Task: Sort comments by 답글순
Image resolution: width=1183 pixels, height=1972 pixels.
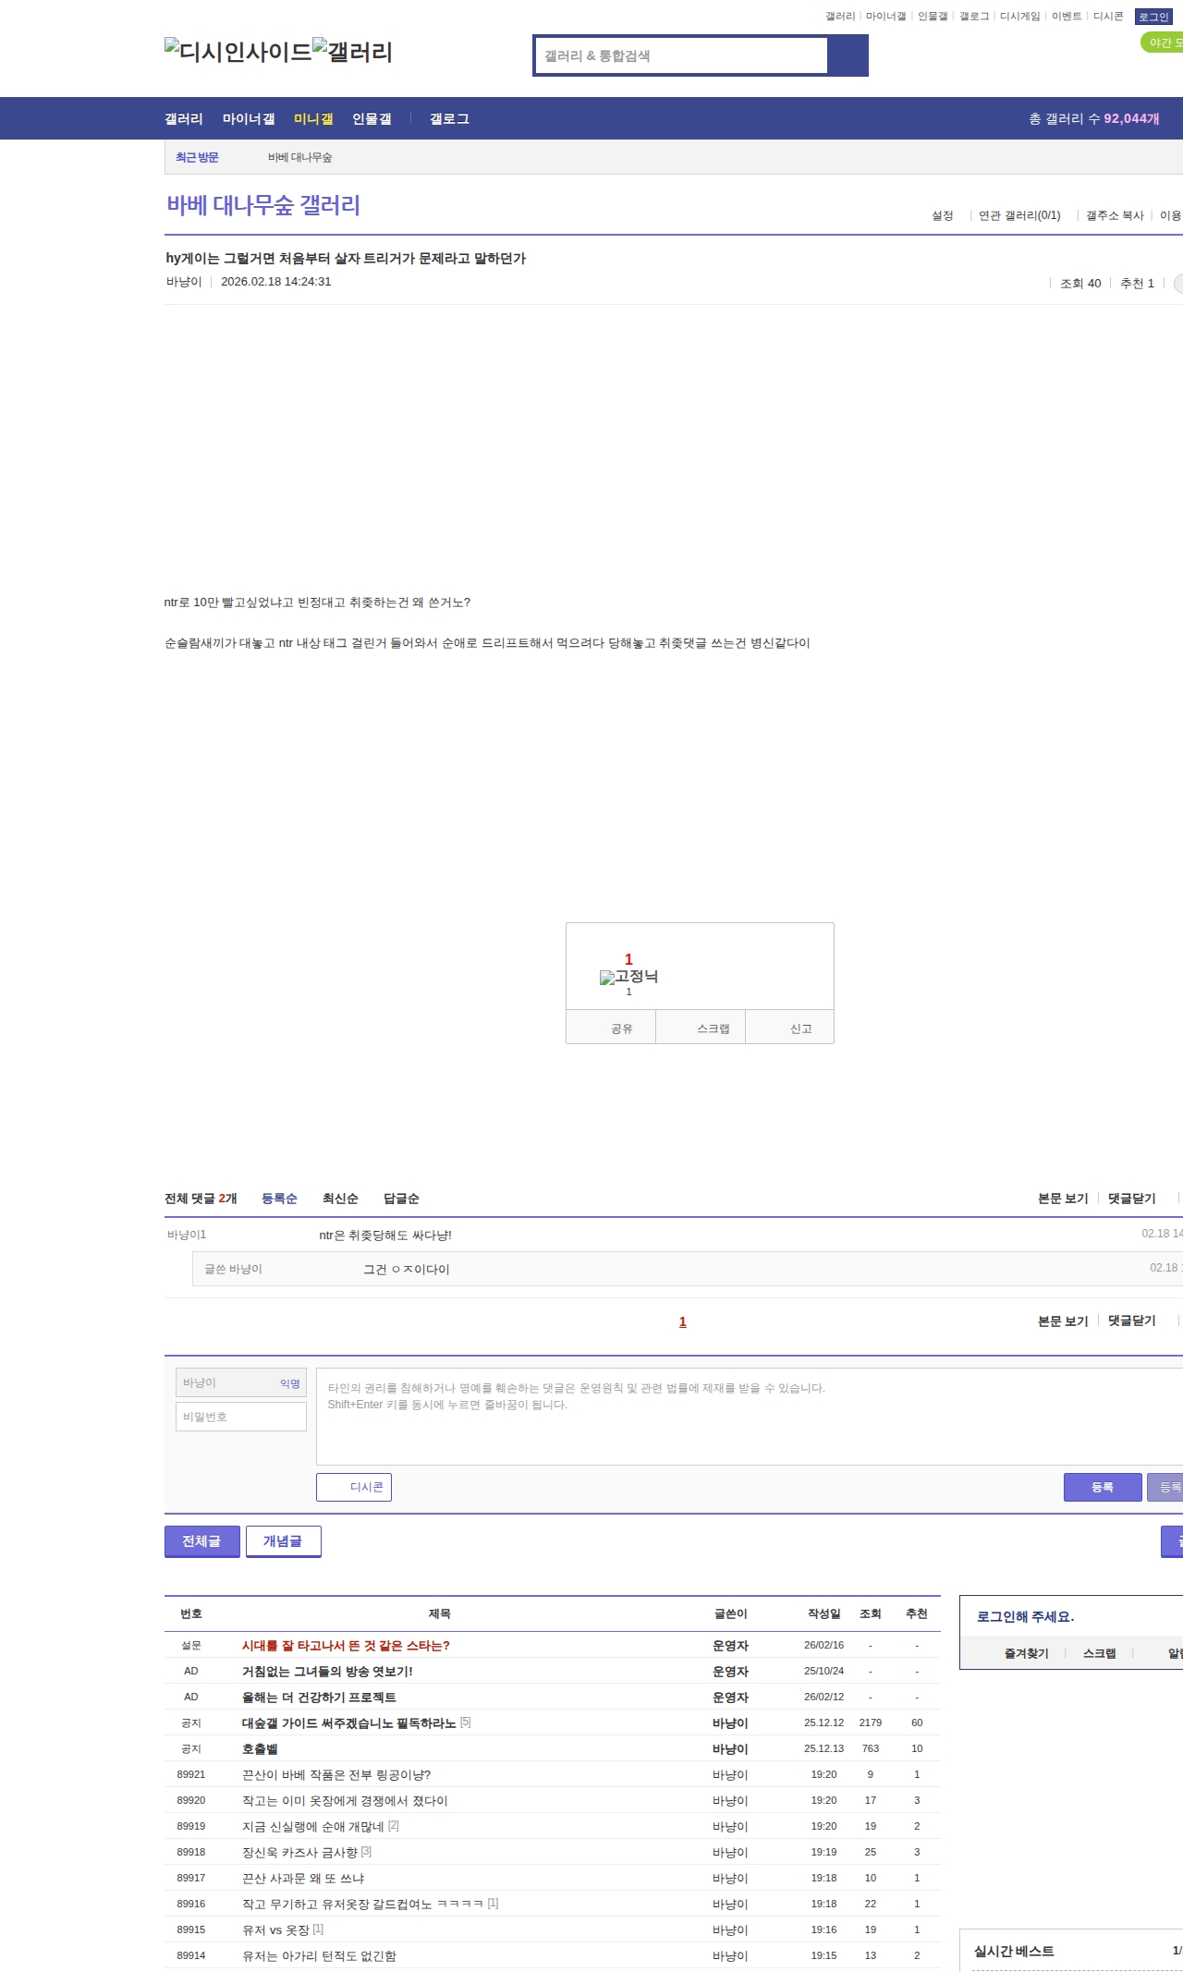Action: (x=401, y=1199)
